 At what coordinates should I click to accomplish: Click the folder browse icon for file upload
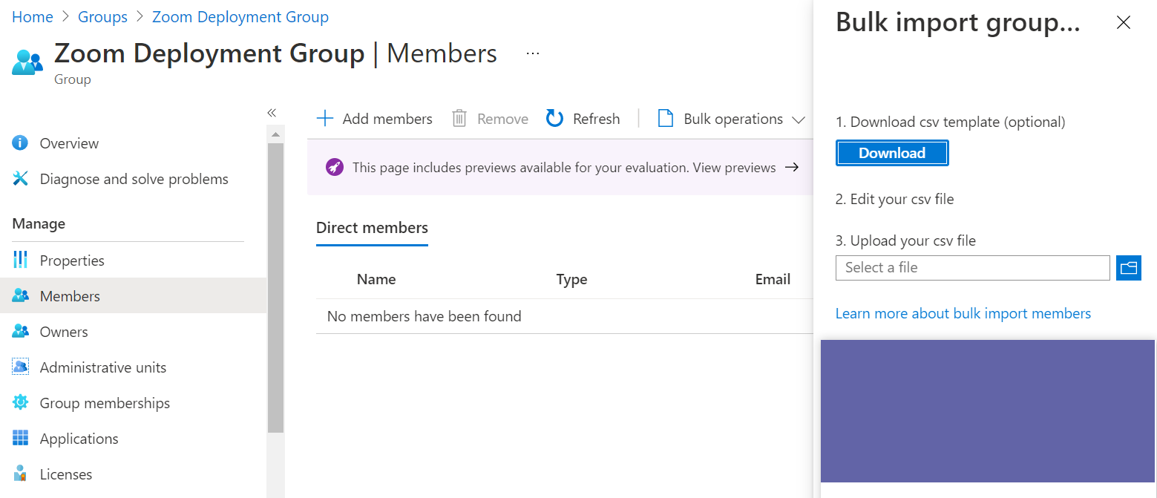click(x=1128, y=268)
